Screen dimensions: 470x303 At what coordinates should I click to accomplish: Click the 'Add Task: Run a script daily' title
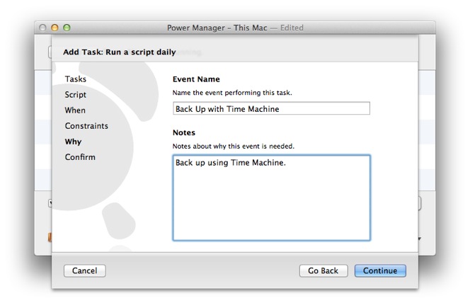click(120, 52)
